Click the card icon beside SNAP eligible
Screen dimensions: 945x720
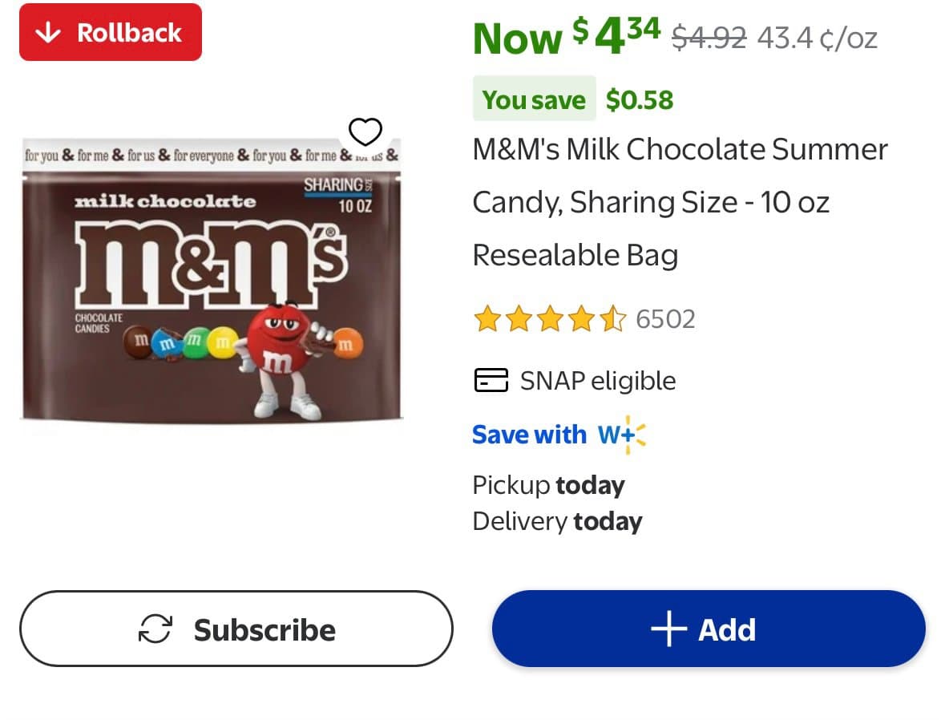pyautogui.click(x=491, y=380)
